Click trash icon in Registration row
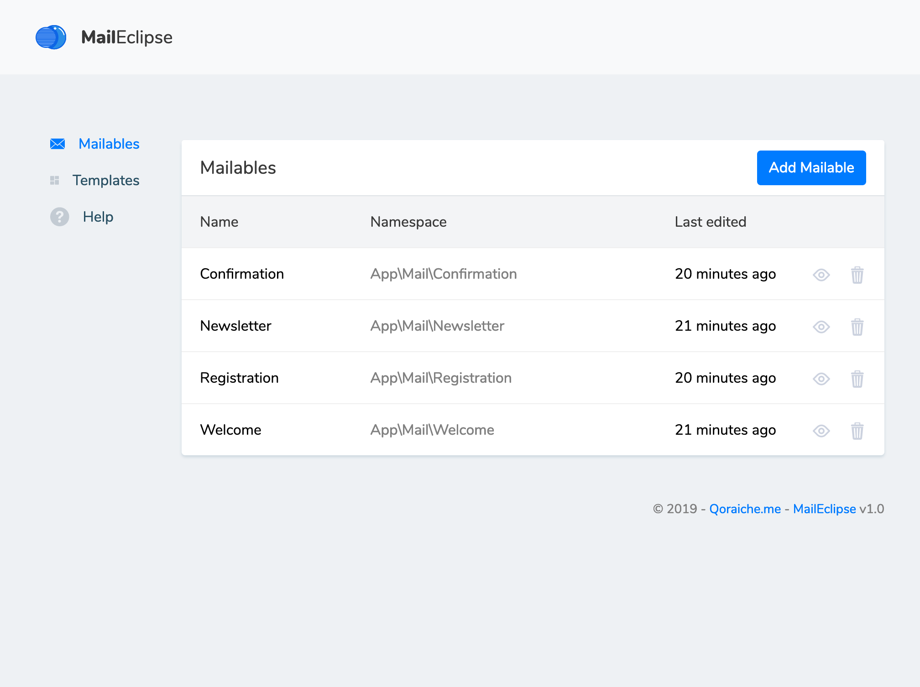 [857, 379]
